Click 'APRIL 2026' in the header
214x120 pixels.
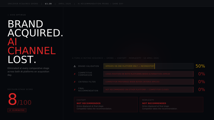[65, 4]
